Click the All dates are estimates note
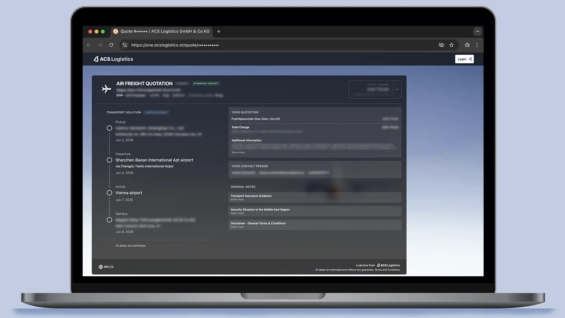The image size is (565, 318). click(131, 246)
